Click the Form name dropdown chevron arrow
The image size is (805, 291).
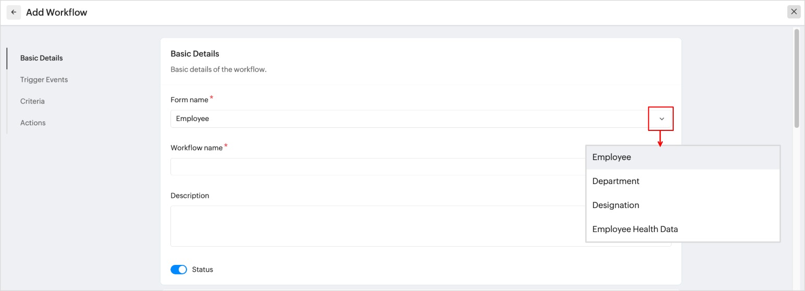[661, 119]
